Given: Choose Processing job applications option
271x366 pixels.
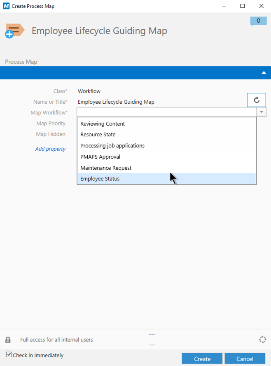Looking at the screenshot, I should (x=167, y=146).
